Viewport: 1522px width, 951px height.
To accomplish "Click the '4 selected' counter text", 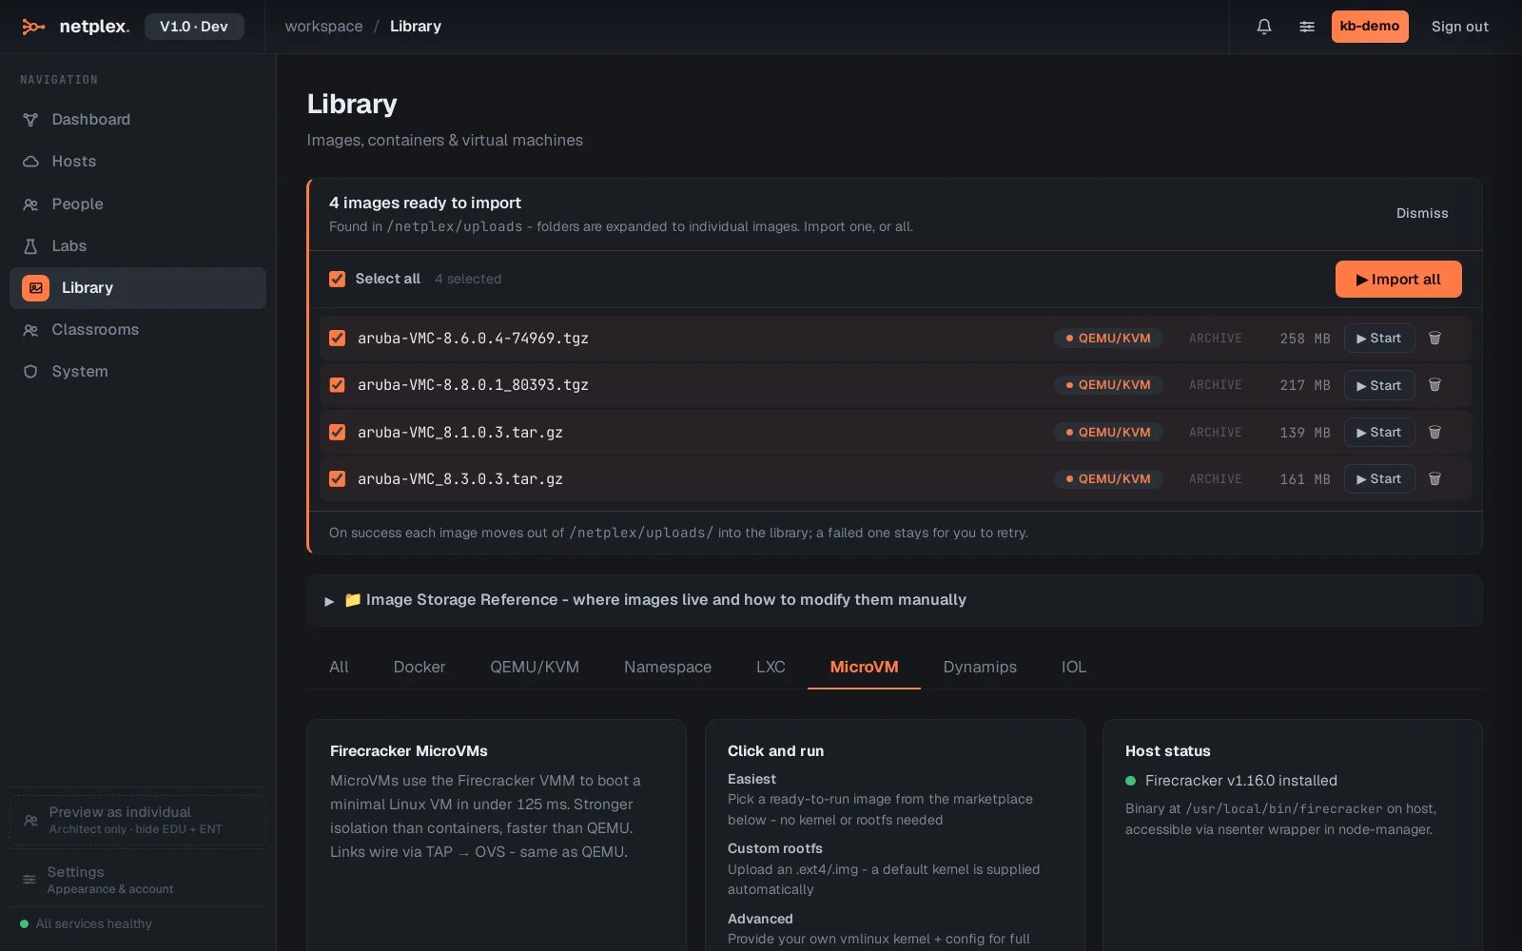I will [468, 280].
